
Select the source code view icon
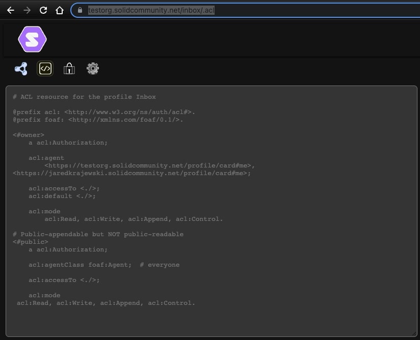click(x=45, y=69)
